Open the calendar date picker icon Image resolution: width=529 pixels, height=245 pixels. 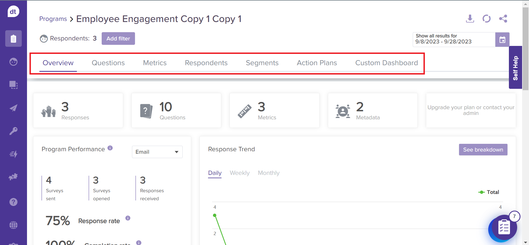[x=502, y=40]
